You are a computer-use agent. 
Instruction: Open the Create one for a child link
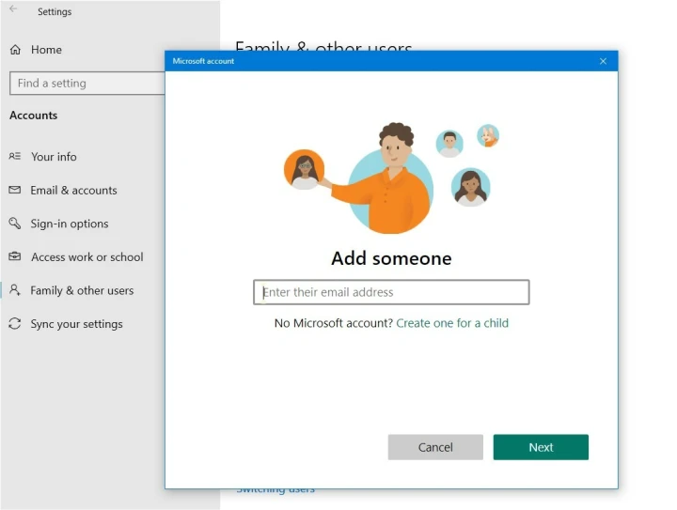pyautogui.click(x=452, y=323)
